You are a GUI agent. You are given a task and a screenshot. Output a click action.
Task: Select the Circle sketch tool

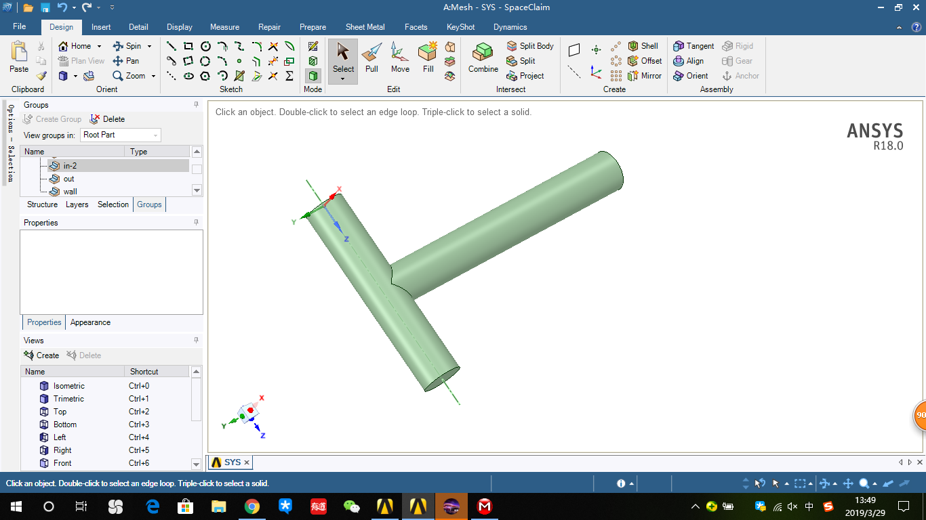[x=205, y=46]
